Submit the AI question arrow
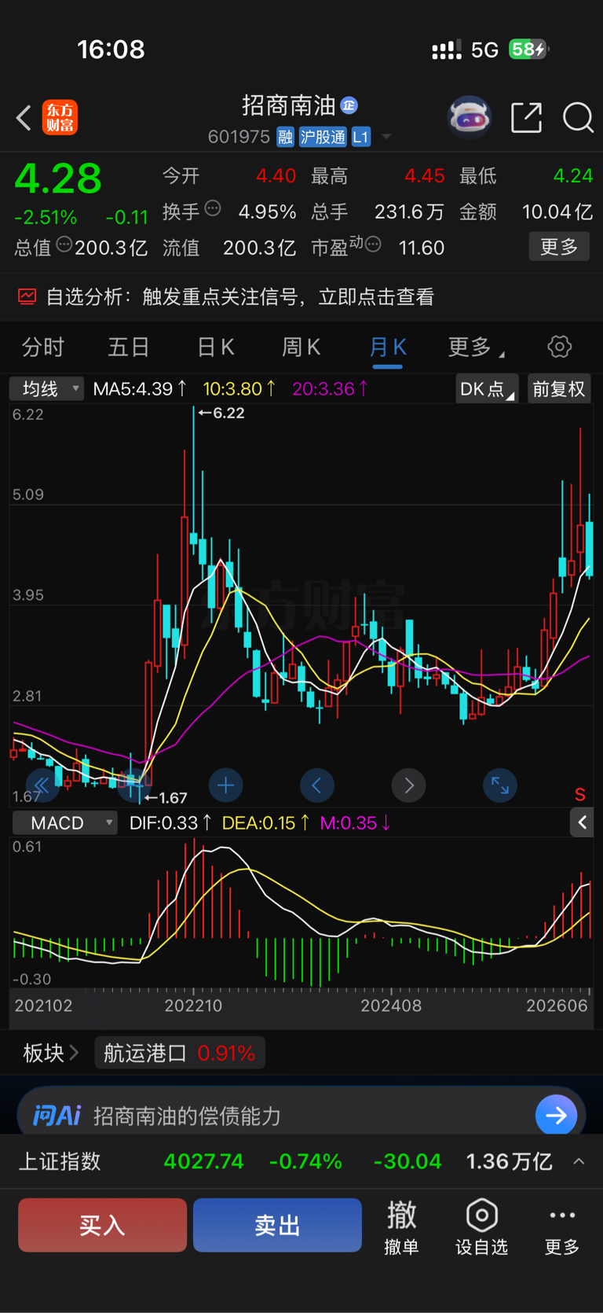This screenshot has width=603, height=1313. tap(556, 1115)
